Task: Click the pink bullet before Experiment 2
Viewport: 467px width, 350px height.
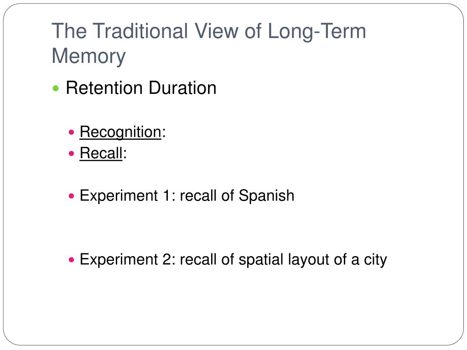Action: (x=71, y=260)
